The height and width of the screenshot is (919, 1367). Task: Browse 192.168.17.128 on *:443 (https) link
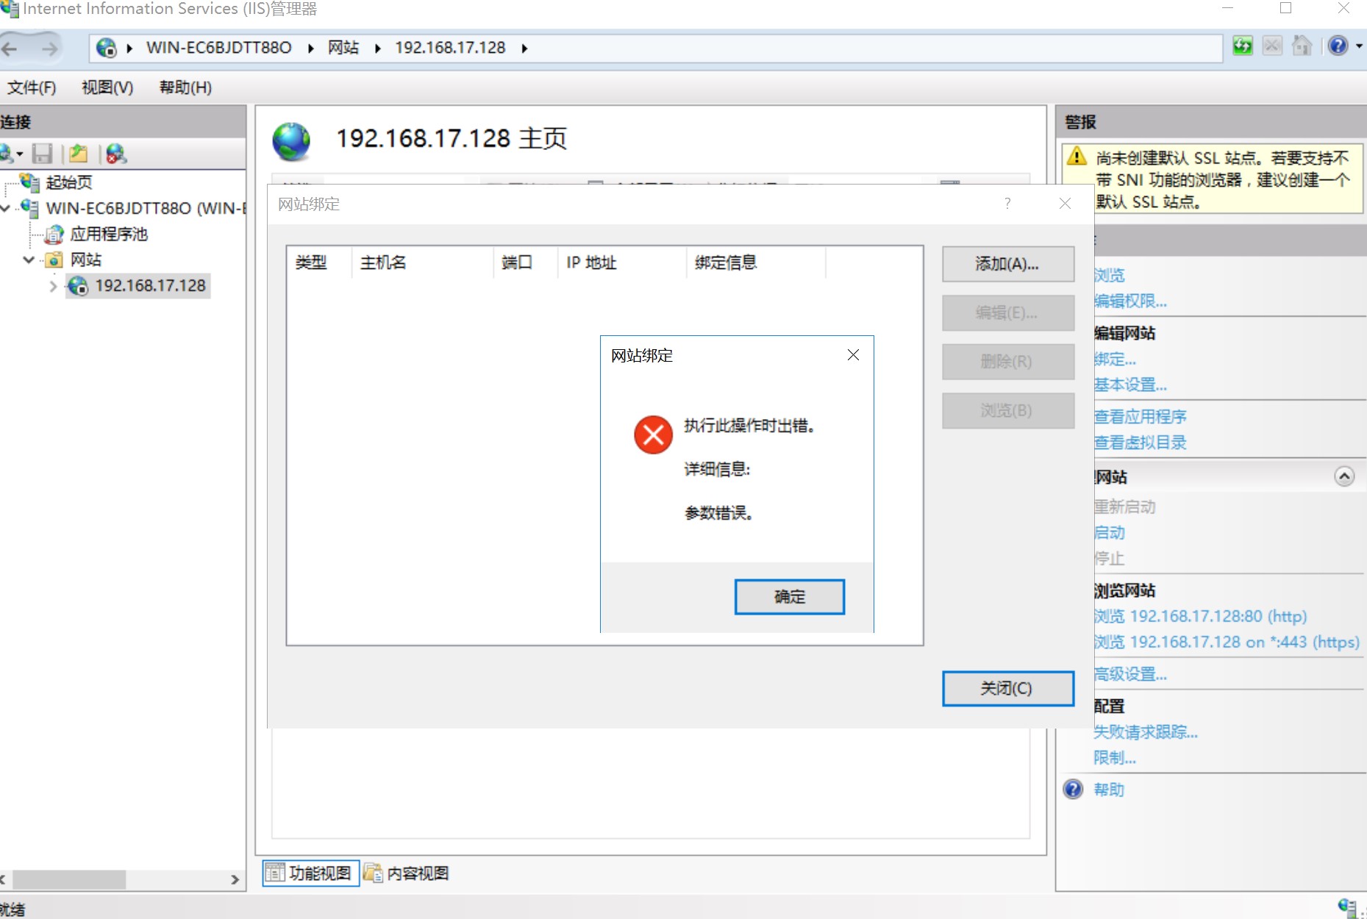(1227, 642)
